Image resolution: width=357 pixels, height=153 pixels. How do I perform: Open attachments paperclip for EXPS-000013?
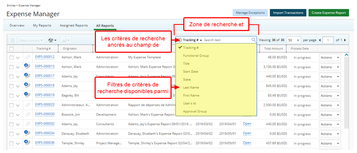pyautogui.click(x=27, y=67)
